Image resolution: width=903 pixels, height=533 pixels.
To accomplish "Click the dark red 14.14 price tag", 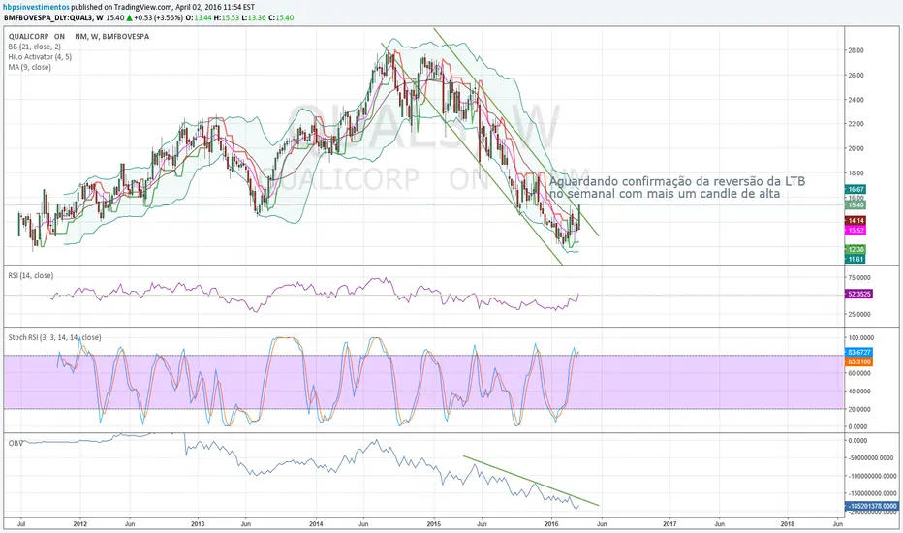I will coord(856,221).
